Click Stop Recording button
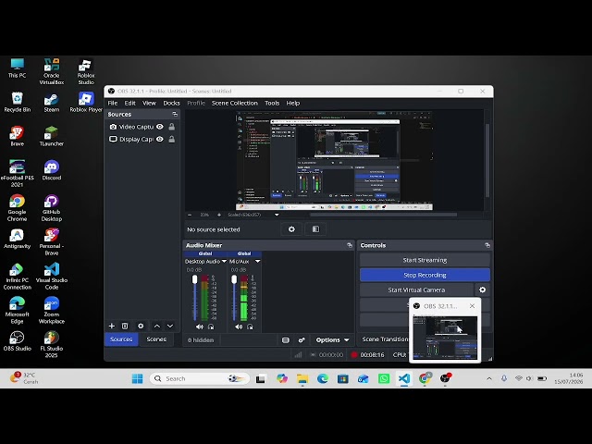The image size is (592, 444). [425, 276]
